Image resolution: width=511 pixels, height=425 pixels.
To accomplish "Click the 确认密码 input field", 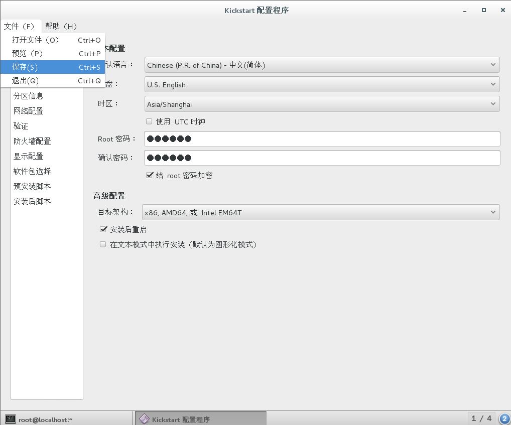I will 322,158.
